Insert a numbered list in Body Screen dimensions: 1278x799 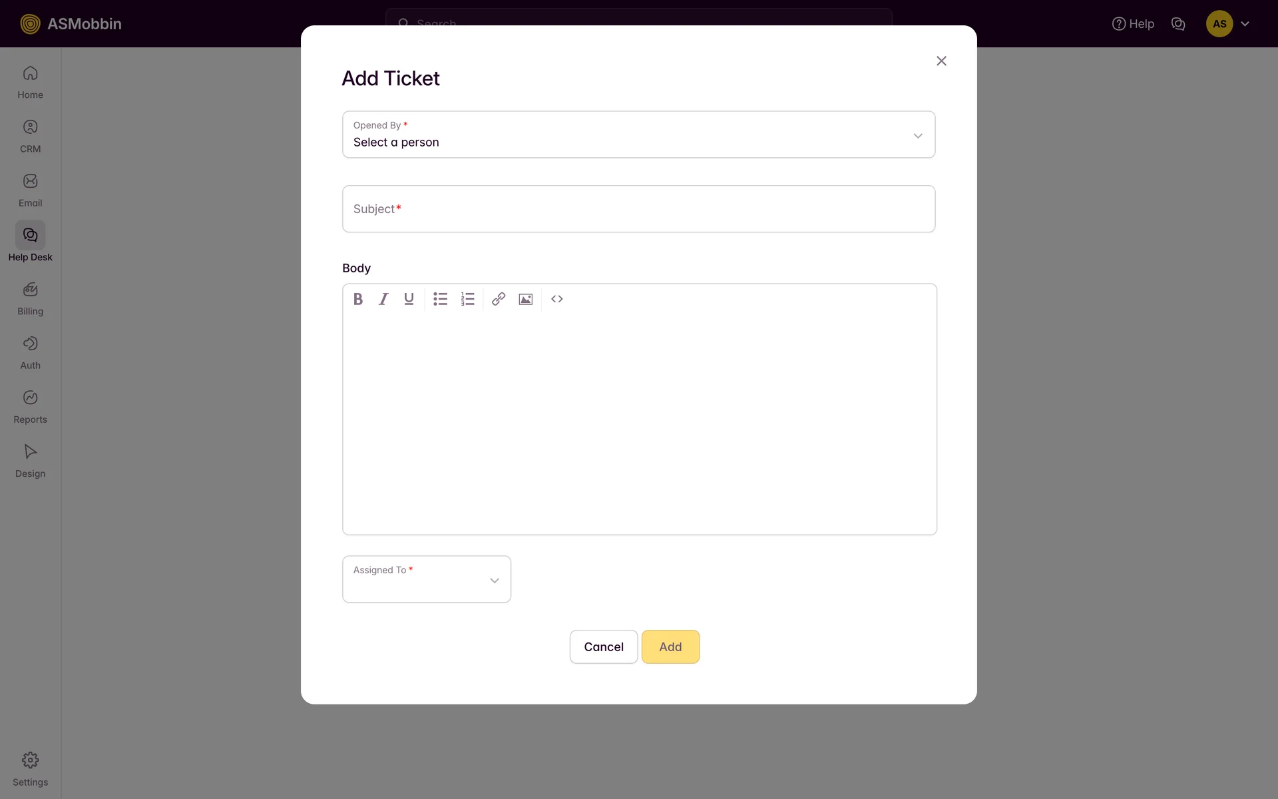click(x=467, y=299)
